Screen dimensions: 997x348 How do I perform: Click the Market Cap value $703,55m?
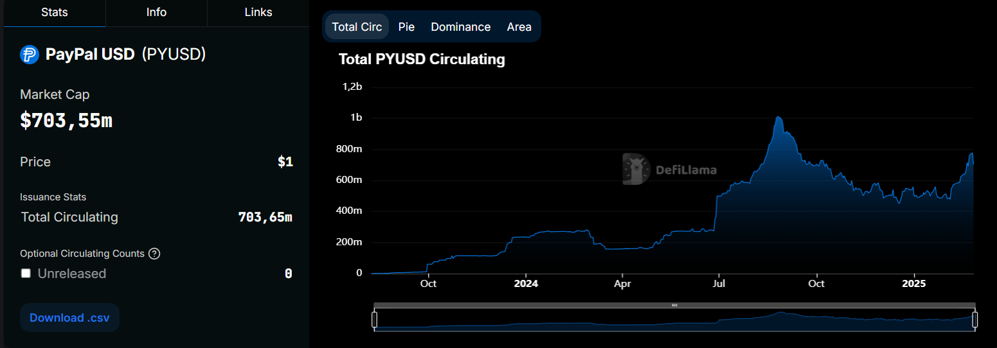66,120
